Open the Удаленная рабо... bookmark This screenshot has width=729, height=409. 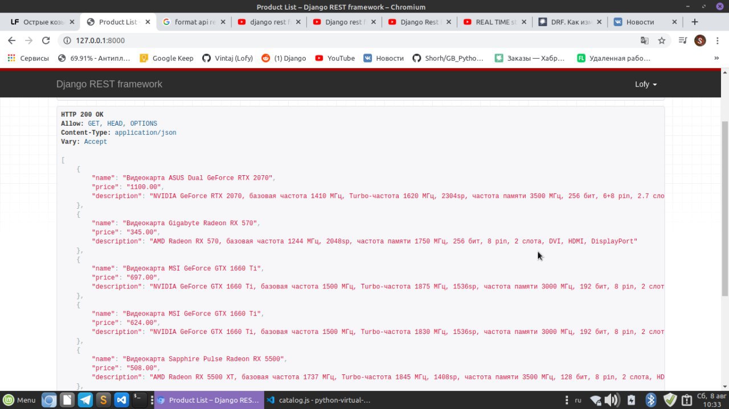tap(614, 58)
